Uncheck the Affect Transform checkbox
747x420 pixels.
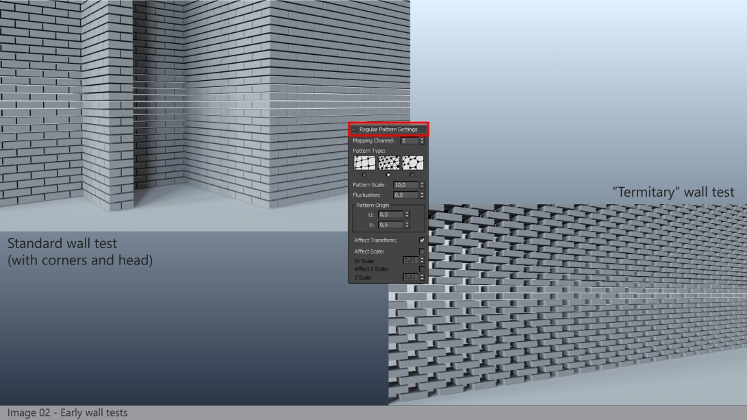[421, 240]
